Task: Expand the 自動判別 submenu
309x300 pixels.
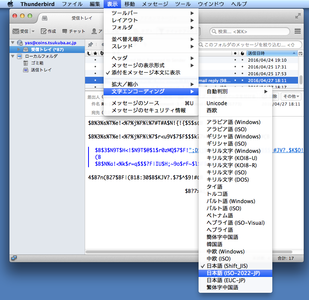Action: point(235,92)
